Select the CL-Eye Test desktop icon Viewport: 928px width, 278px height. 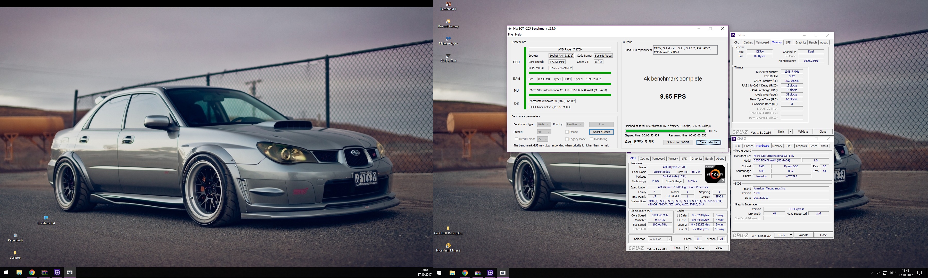pos(448,58)
